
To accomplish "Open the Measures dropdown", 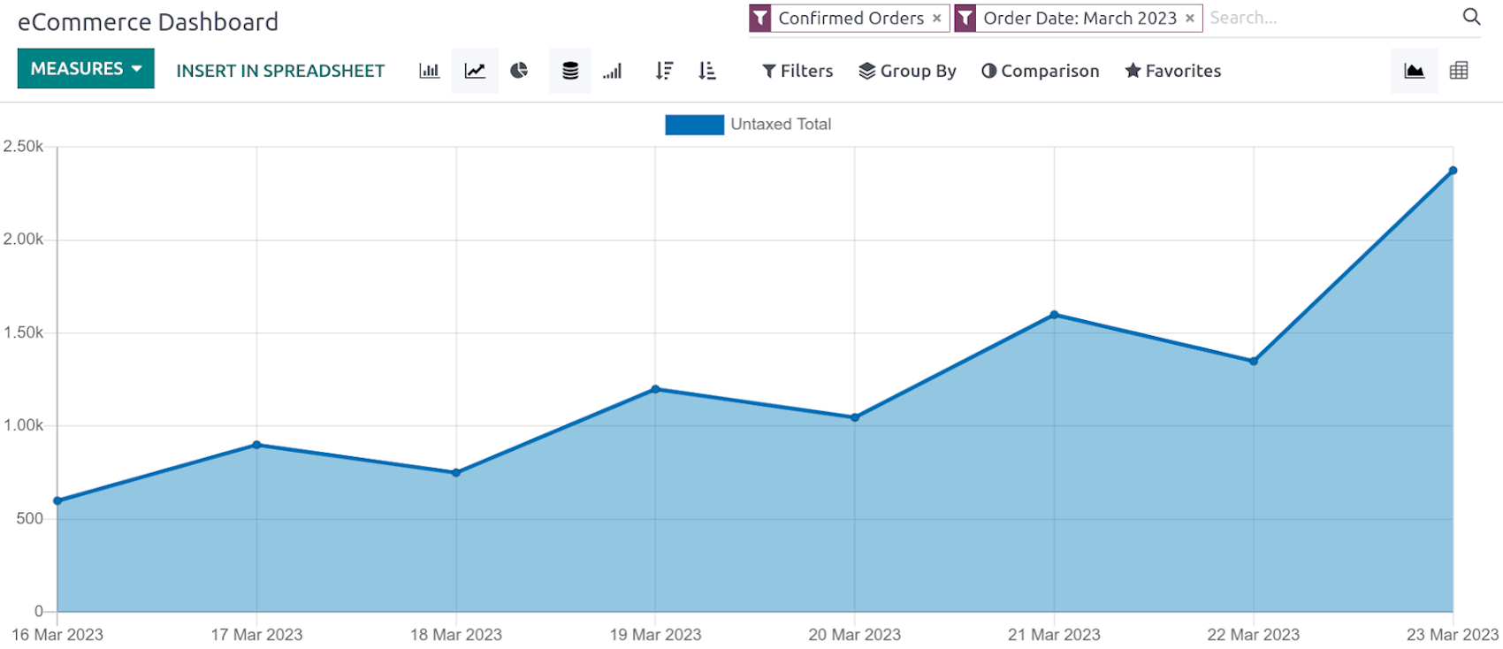I will coord(86,69).
